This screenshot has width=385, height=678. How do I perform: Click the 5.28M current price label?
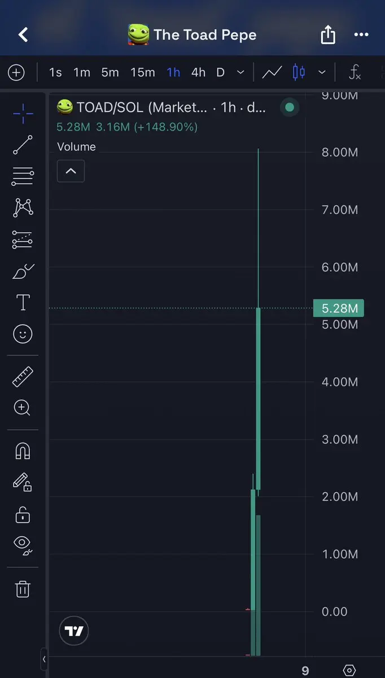coord(339,308)
